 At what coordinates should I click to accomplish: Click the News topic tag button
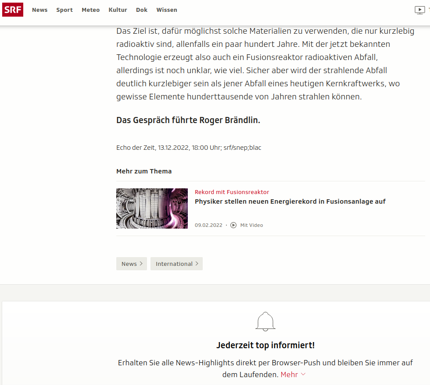(x=132, y=264)
